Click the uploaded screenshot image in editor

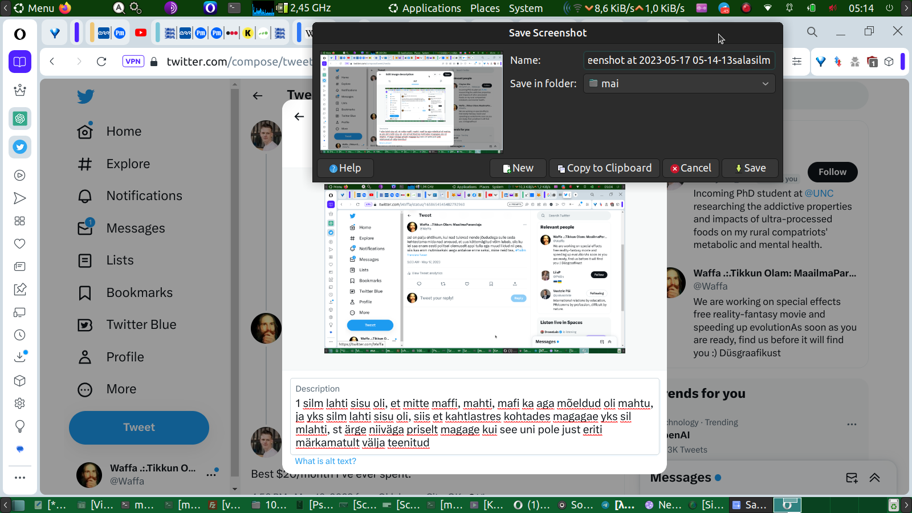point(475,268)
